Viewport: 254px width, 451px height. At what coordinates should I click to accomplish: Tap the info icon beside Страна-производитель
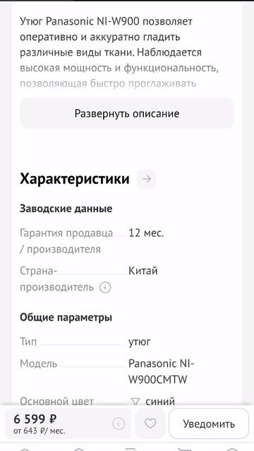(x=105, y=287)
